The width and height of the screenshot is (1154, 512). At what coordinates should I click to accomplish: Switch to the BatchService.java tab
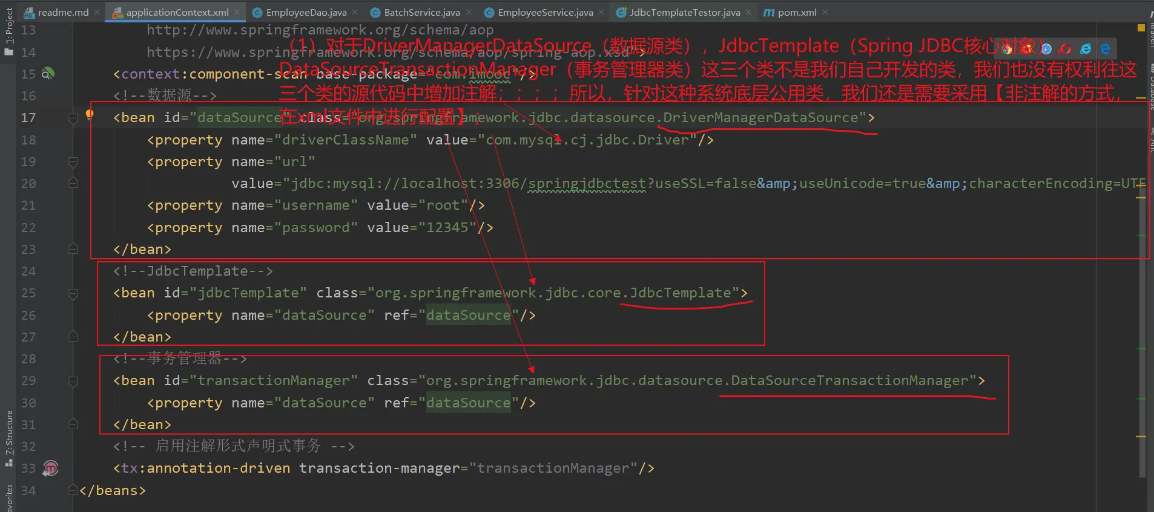click(422, 12)
